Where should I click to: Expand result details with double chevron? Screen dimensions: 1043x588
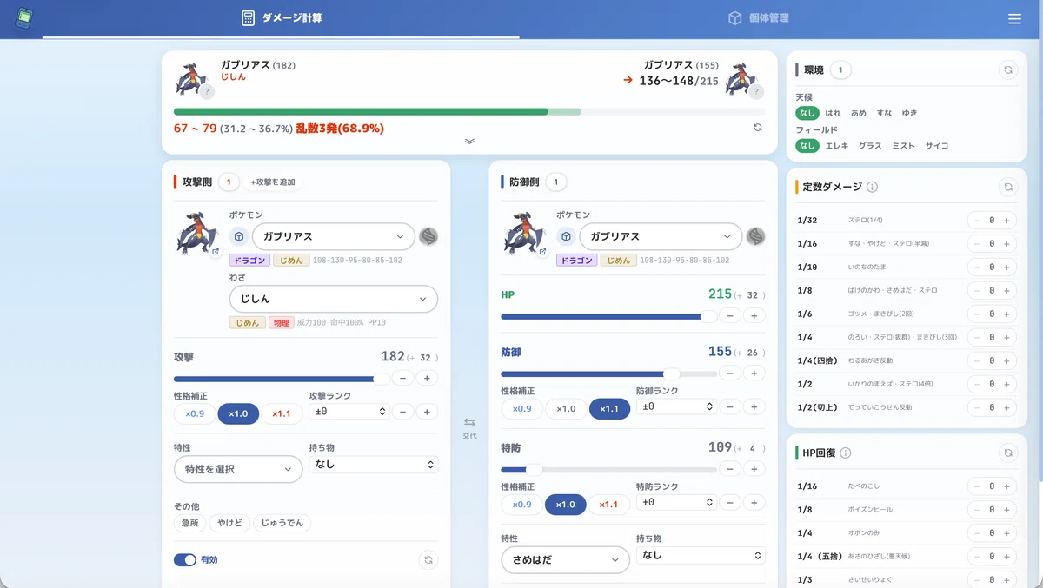point(469,141)
